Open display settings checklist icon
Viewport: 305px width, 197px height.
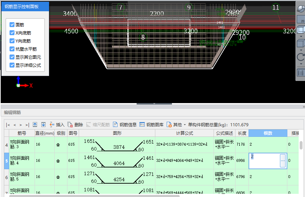coord(301,73)
